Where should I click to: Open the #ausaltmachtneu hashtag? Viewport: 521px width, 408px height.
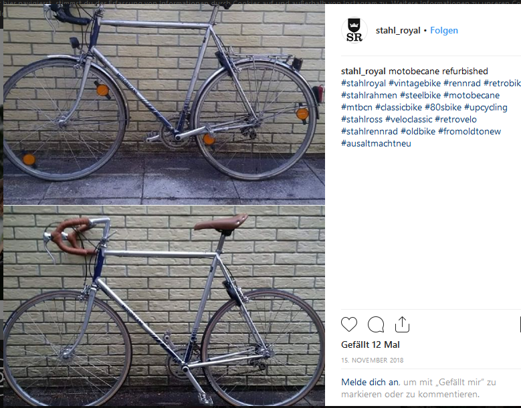[376, 143]
